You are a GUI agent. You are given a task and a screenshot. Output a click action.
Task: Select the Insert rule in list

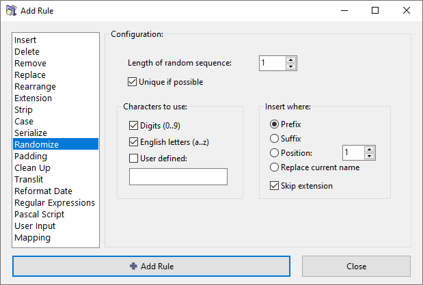26,40
